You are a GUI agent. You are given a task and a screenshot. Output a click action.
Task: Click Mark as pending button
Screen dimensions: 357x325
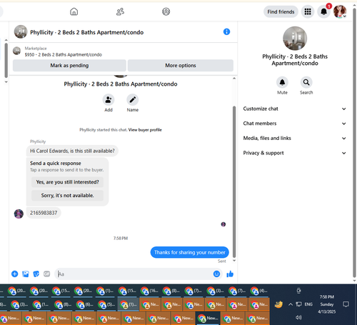[x=69, y=66]
